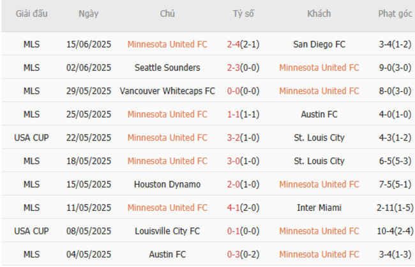Open the Houston Dynamo team link

[x=167, y=184]
